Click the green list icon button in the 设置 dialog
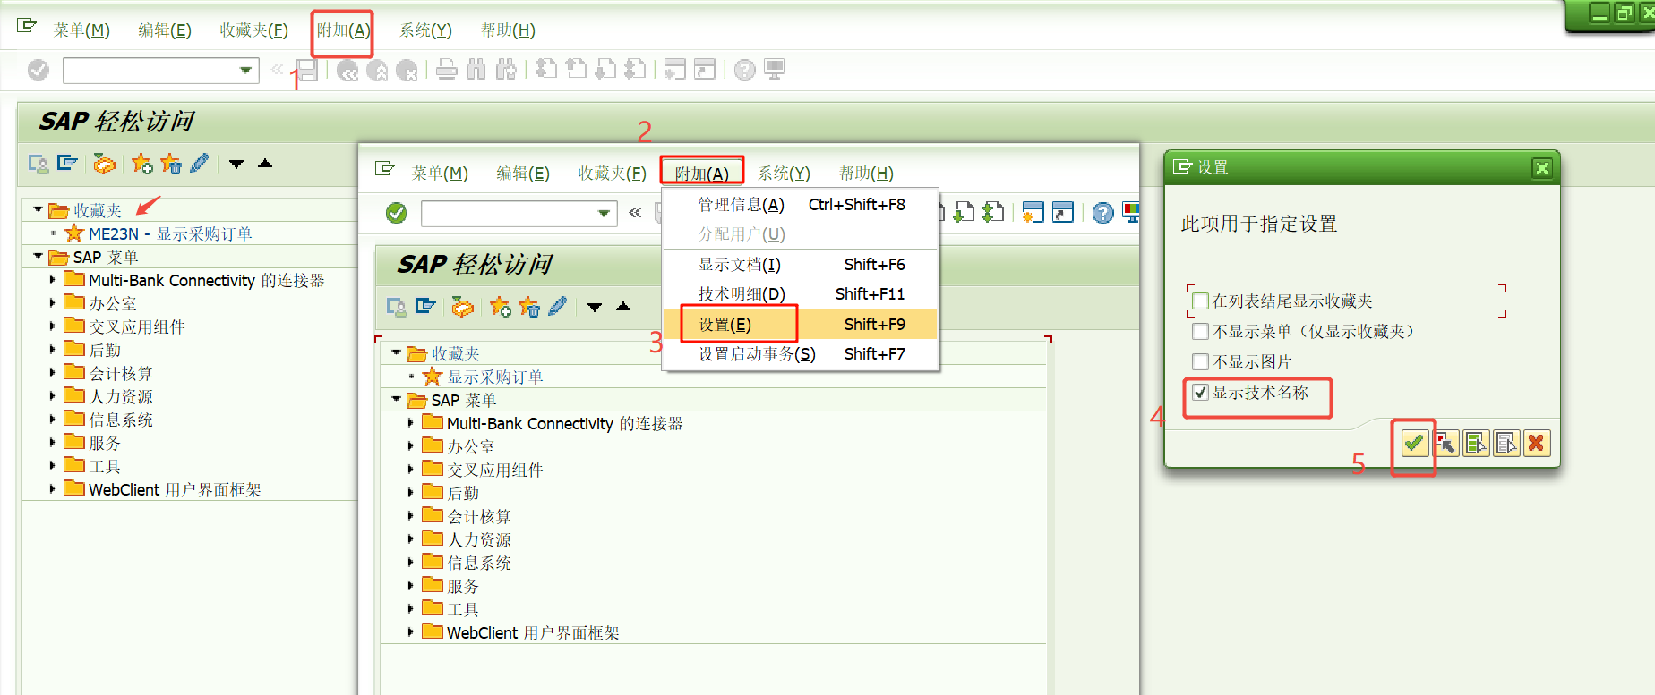Viewport: 1655px width, 695px height. pyautogui.click(x=1476, y=443)
